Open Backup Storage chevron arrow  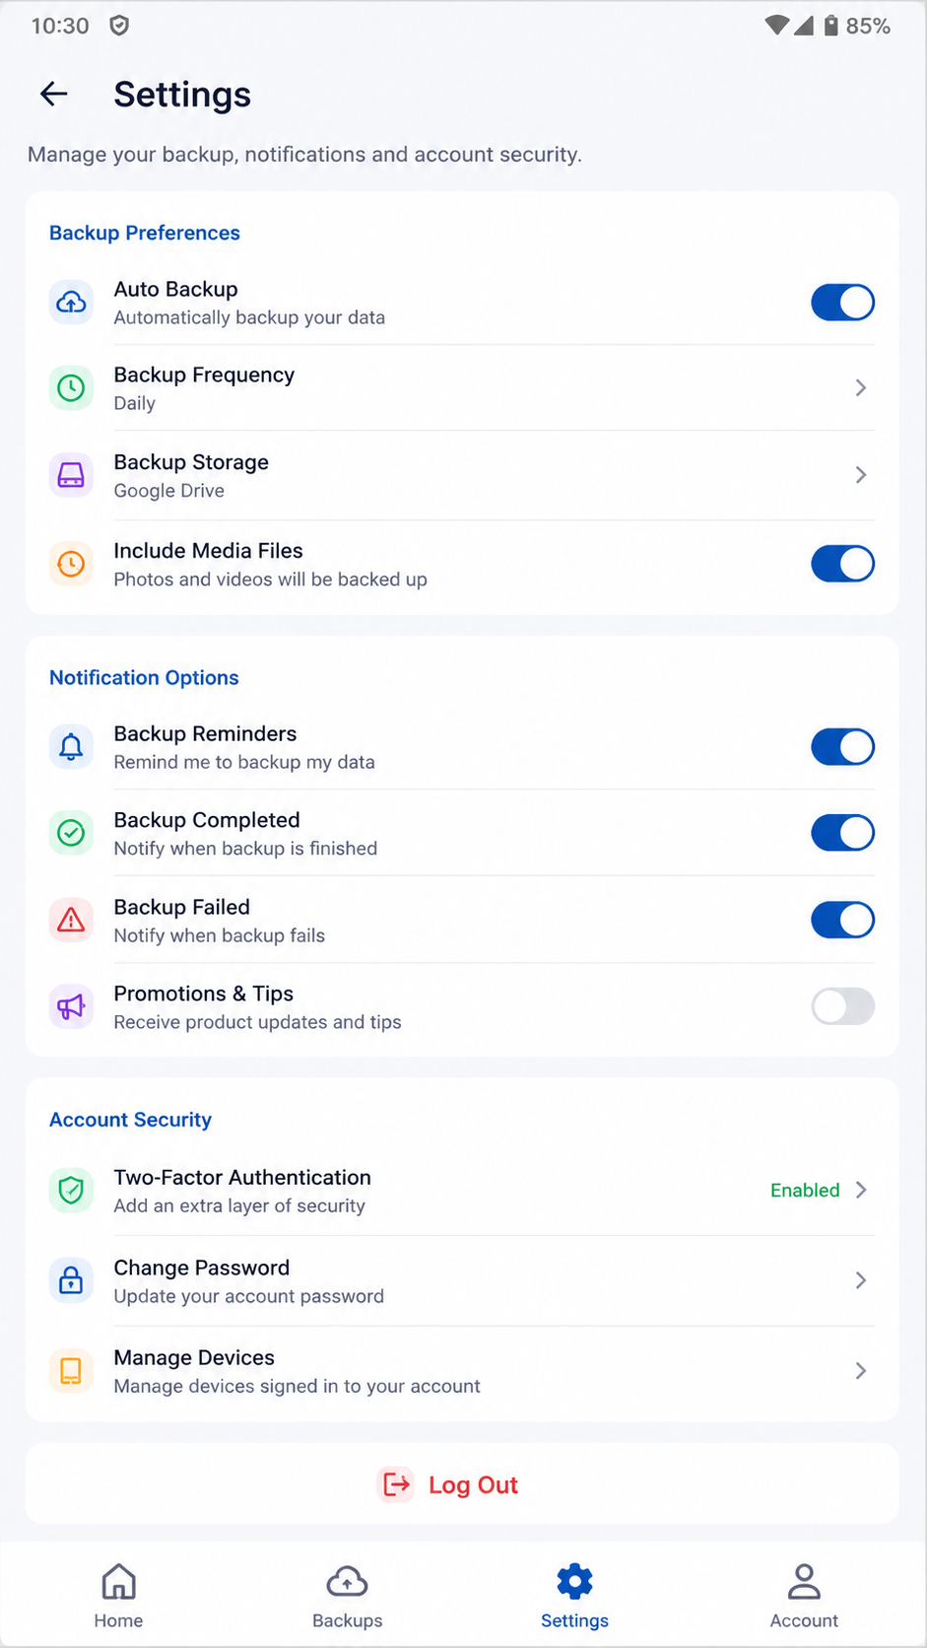coord(861,475)
